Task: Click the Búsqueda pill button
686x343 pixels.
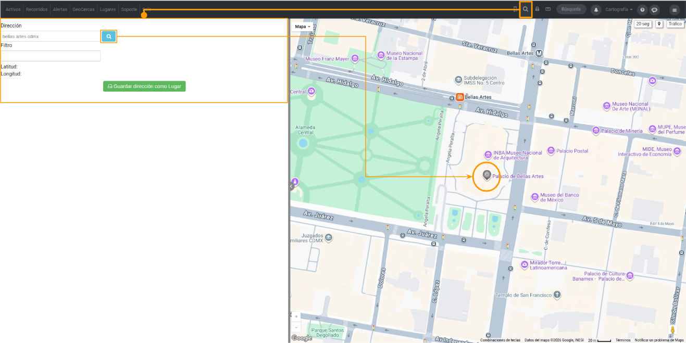Action: click(571, 9)
